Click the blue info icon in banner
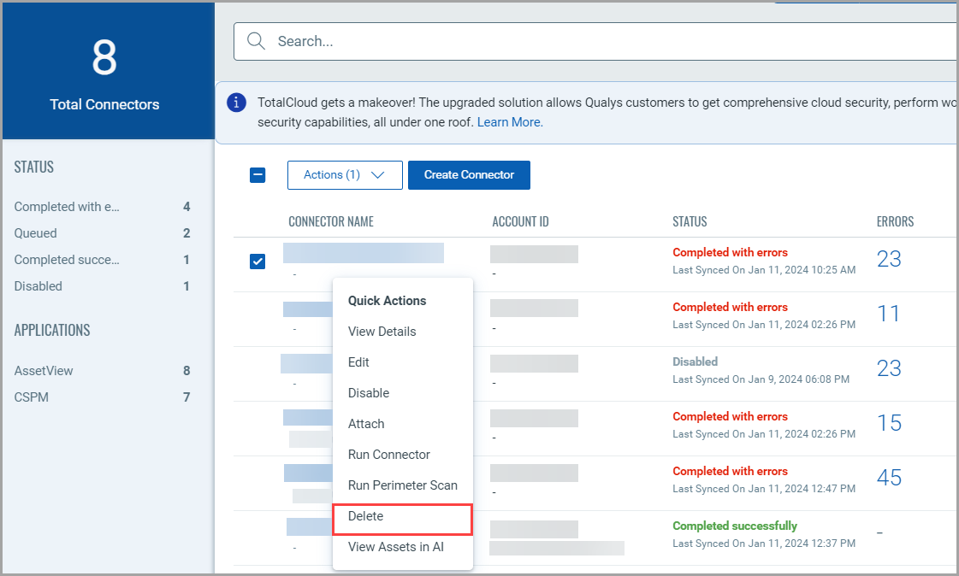 tap(236, 103)
